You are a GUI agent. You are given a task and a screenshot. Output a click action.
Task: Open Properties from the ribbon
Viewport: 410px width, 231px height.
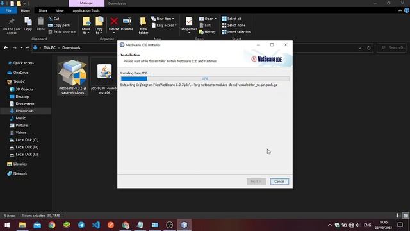(x=189, y=25)
